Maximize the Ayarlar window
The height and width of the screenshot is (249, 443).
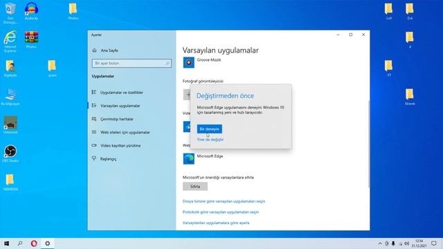[351, 35]
